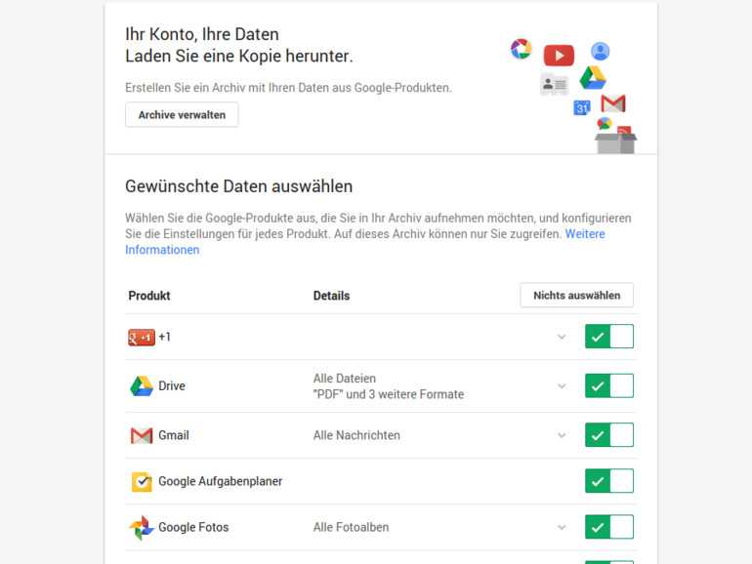Click the Picasa pinwheel icon
Screen dimensions: 752x564
(521, 49)
